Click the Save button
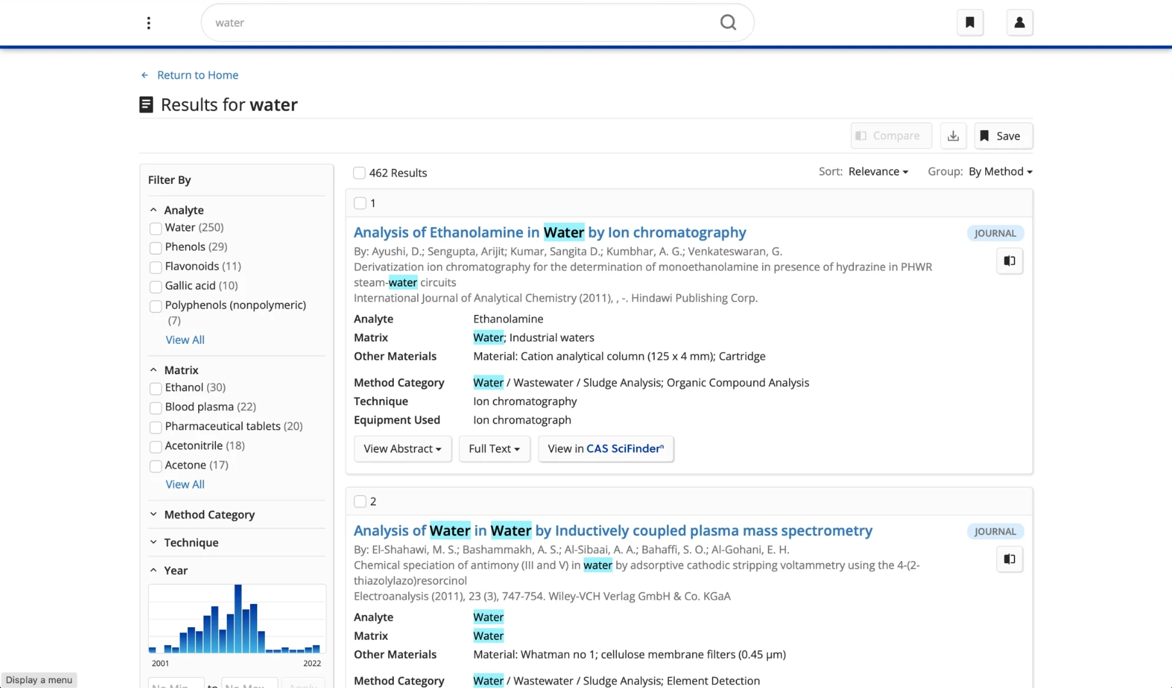 point(1003,136)
